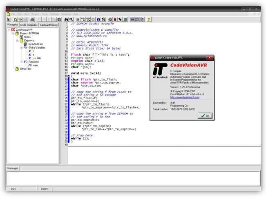Collapse the Eeprom.c file node
The image size is (266, 198).
pyautogui.click(x=18, y=40)
